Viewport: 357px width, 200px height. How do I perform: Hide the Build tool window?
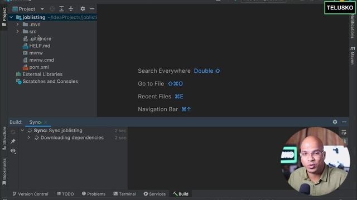tap(344, 122)
